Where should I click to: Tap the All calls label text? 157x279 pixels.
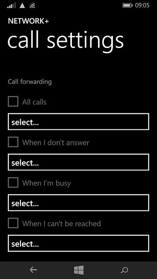pos(34,102)
